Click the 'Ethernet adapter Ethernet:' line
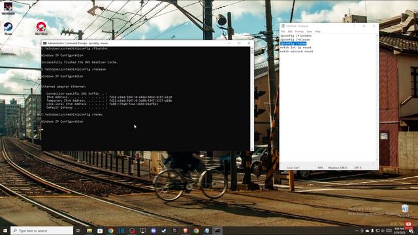The width and height of the screenshot is (418, 235). [x=64, y=87]
